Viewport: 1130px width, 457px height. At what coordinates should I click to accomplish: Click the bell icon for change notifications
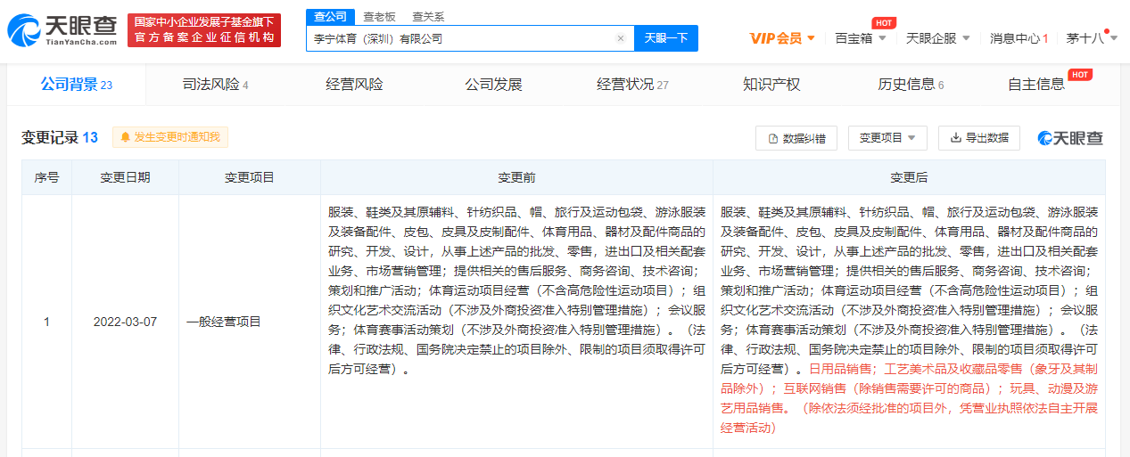click(x=126, y=137)
